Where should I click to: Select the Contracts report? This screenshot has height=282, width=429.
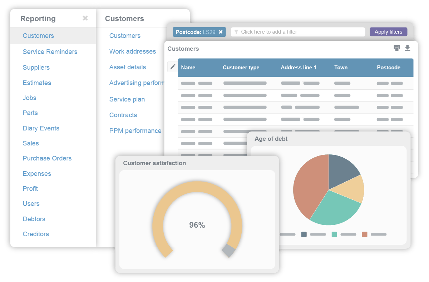pos(123,115)
